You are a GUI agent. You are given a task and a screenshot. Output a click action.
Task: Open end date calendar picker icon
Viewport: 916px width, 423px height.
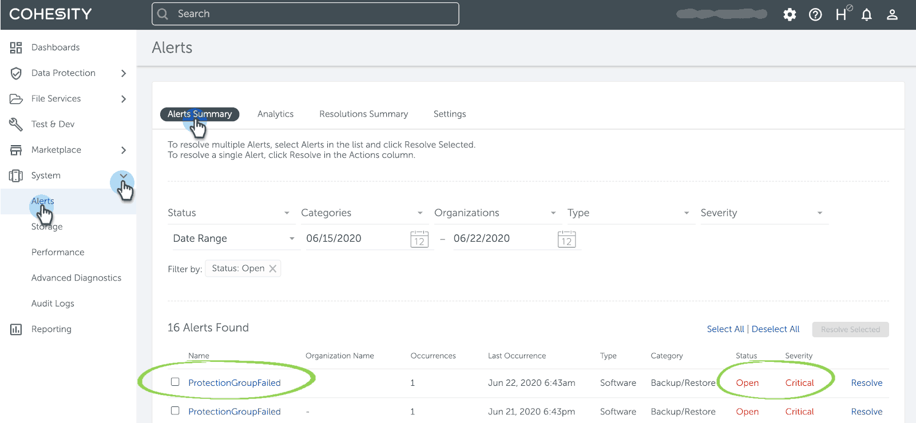[566, 240]
